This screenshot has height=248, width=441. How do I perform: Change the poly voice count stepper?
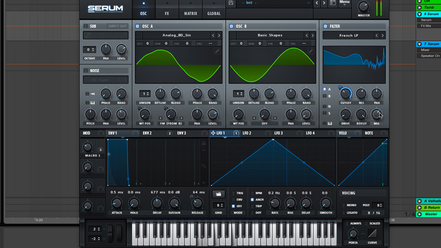coord(377,205)
